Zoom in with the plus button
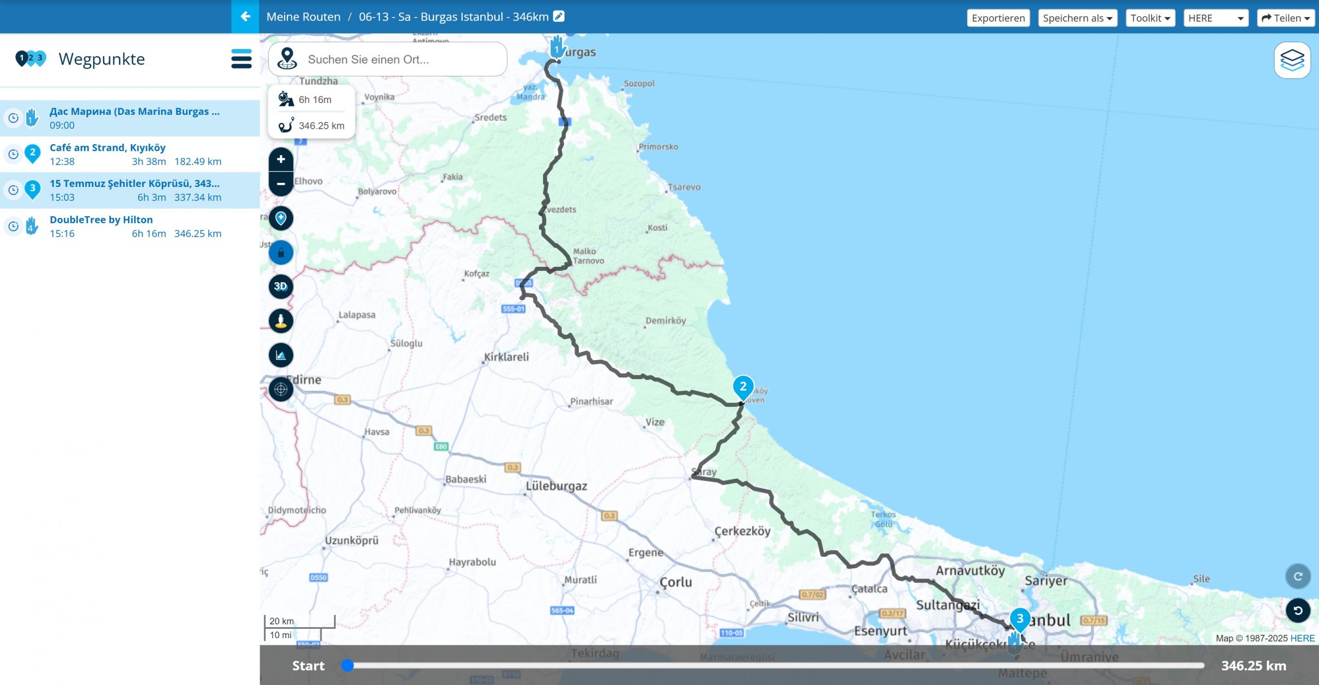1319x685 pixels. pyautogui.click(x=281, y=160)
